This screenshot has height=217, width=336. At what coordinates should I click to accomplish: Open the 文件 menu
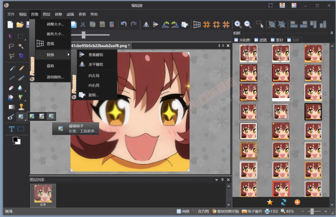[11, 14]
